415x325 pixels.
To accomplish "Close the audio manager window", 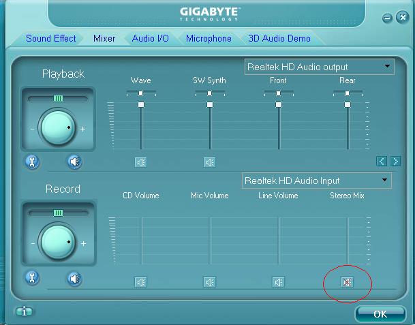I will click(x=403, y=18).
